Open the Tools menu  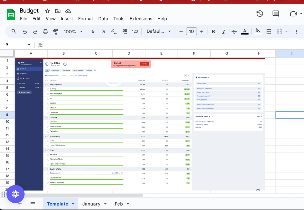tap(119, 19)
